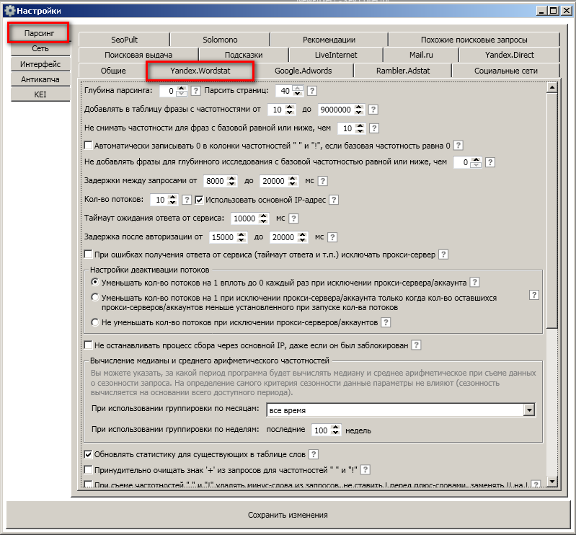576x535 pixels.
Task: Open help icon next to Глубина парсинга
Action: (x=196, y=91)
